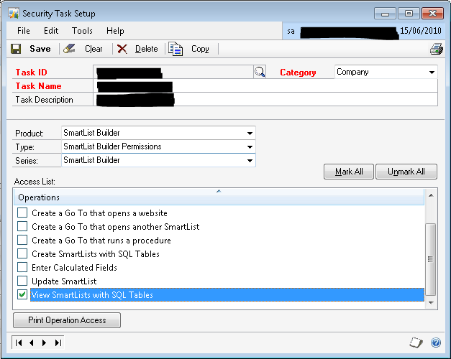
Task: Go to the first record
Action: (x=19, y=343)
